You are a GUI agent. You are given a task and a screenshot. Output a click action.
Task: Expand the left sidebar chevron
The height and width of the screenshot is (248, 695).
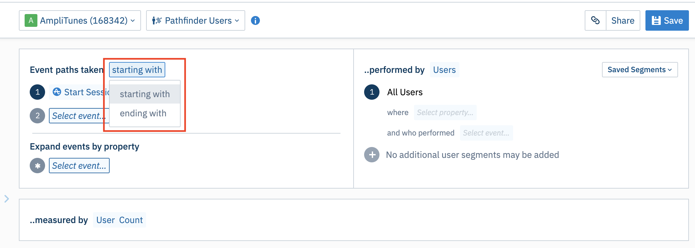[7, 199]
